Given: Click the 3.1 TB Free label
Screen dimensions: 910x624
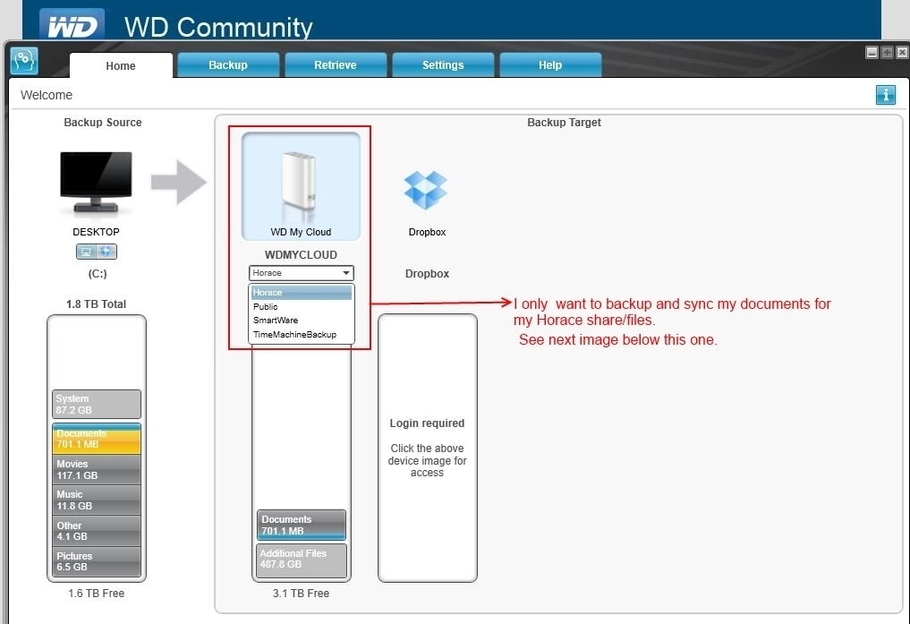Looking at the screenshot, I should 301,594.
